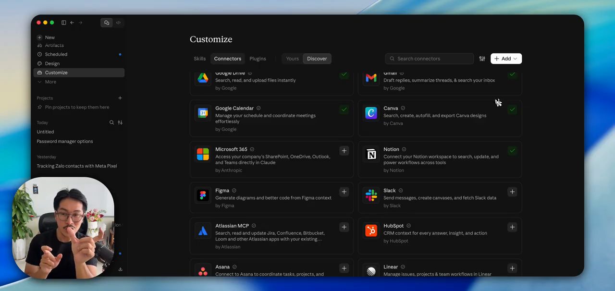615x291 pixels.
Task: Click the Figma connector logo
Action: [x=203, y=195]
